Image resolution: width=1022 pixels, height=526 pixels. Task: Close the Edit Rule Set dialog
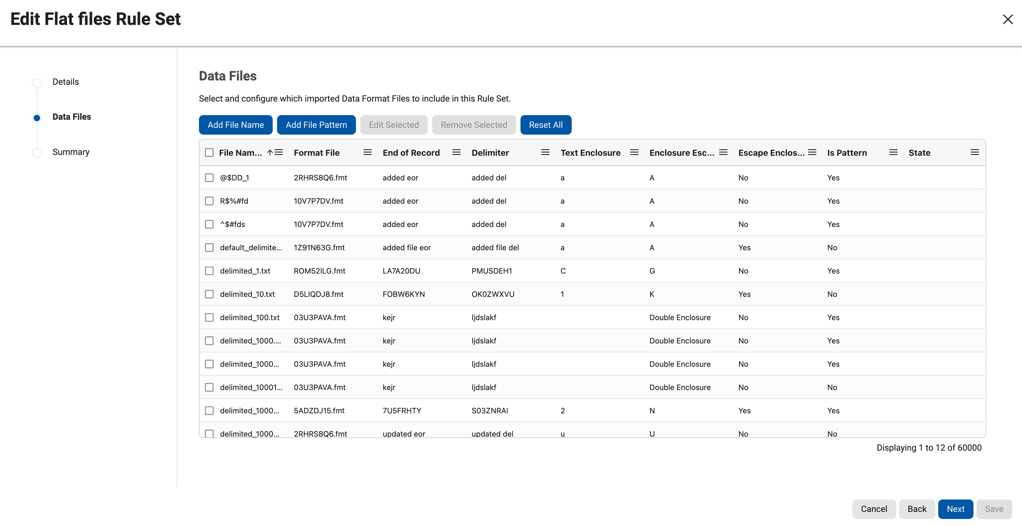(1007, 19)
